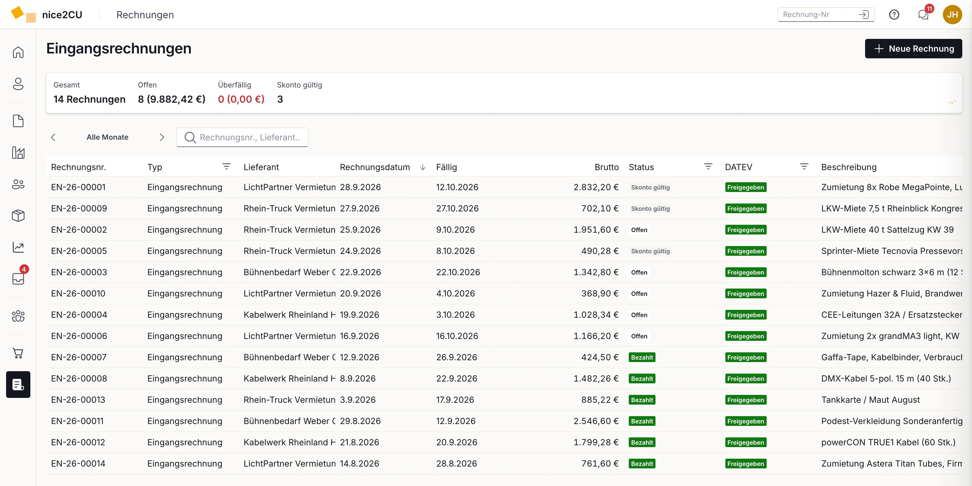This screenshot has height=486, width=972.
Task: Open the document page sidebar icon
Action: [x=18, y=121]
